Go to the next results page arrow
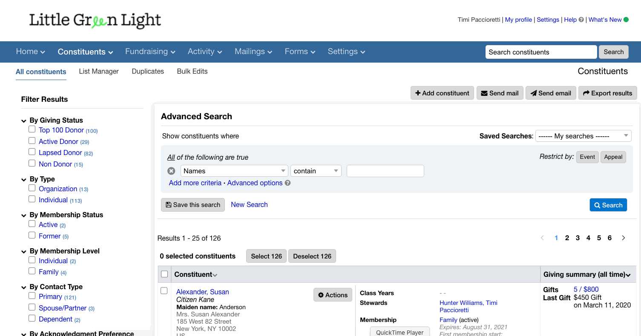 click(624, 238)
